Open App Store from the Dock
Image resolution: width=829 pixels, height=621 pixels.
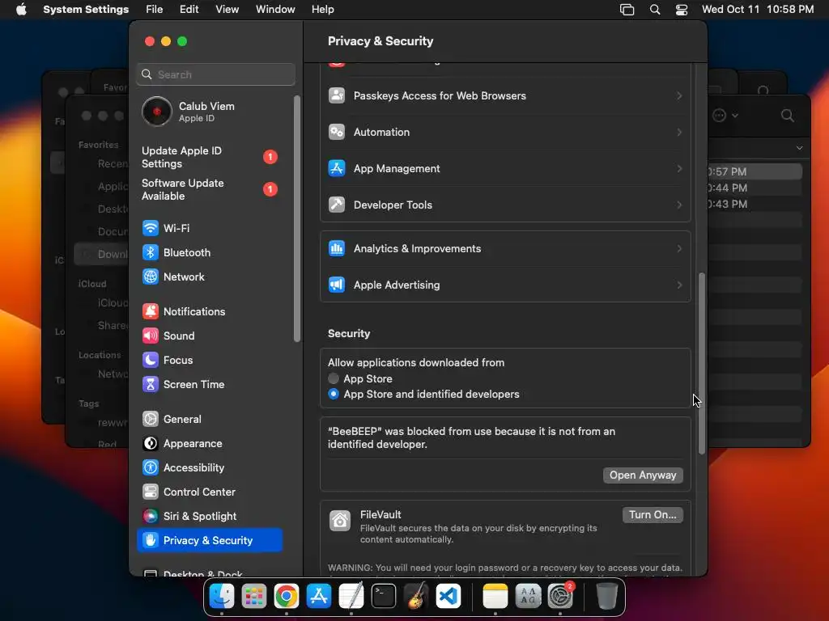(319, 596)
